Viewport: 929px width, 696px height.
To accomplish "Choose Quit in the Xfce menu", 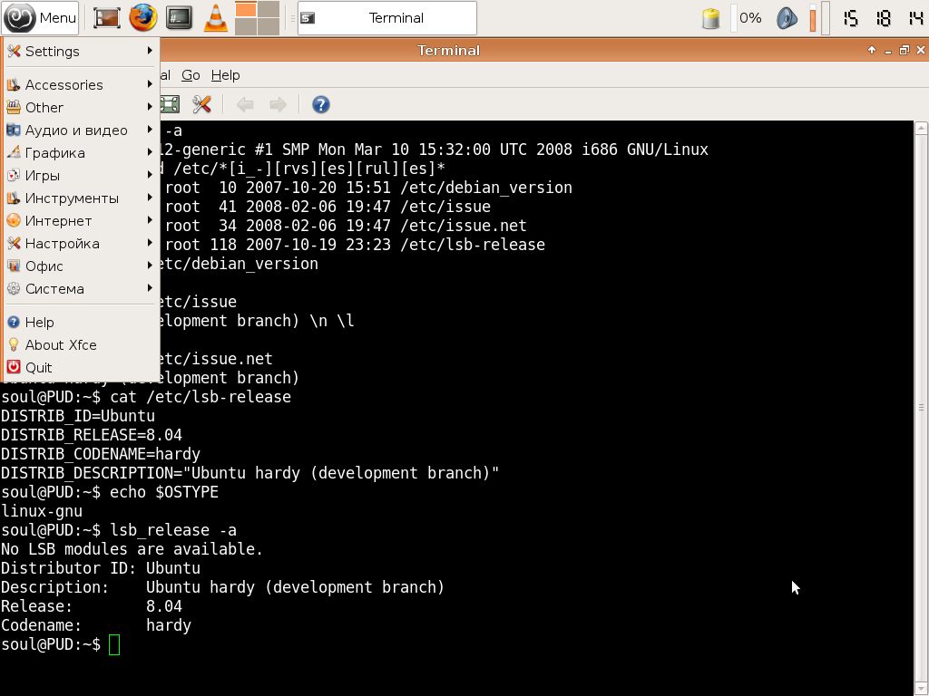I will coord(82,368).
